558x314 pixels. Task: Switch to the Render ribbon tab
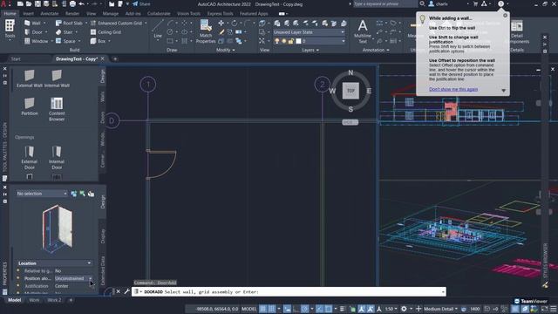click(x=72, y=14)
